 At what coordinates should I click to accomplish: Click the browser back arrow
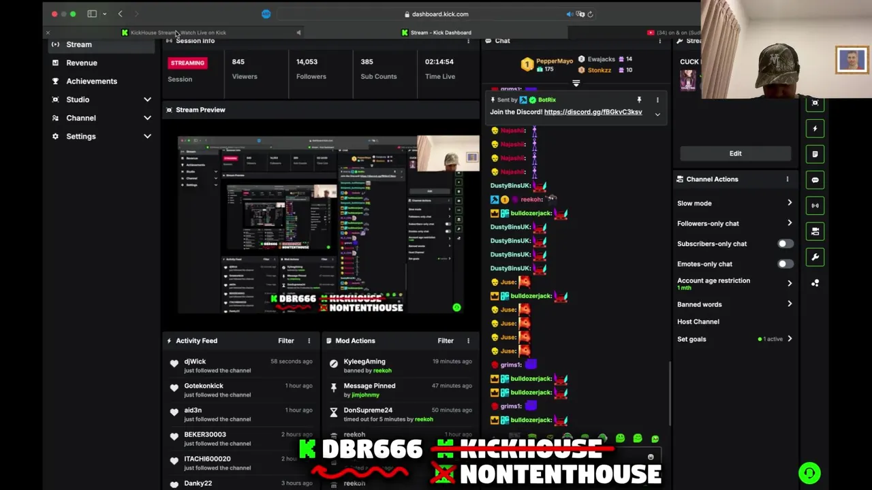(x=120, y=14)
